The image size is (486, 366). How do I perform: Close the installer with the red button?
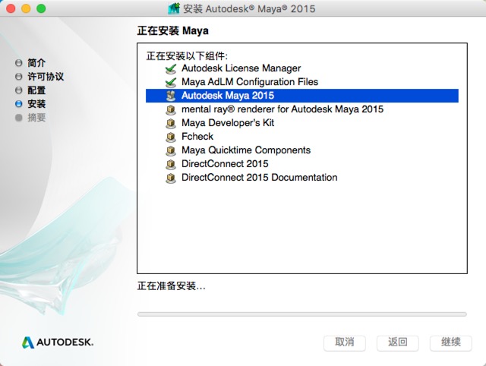(x=11, y=8)
